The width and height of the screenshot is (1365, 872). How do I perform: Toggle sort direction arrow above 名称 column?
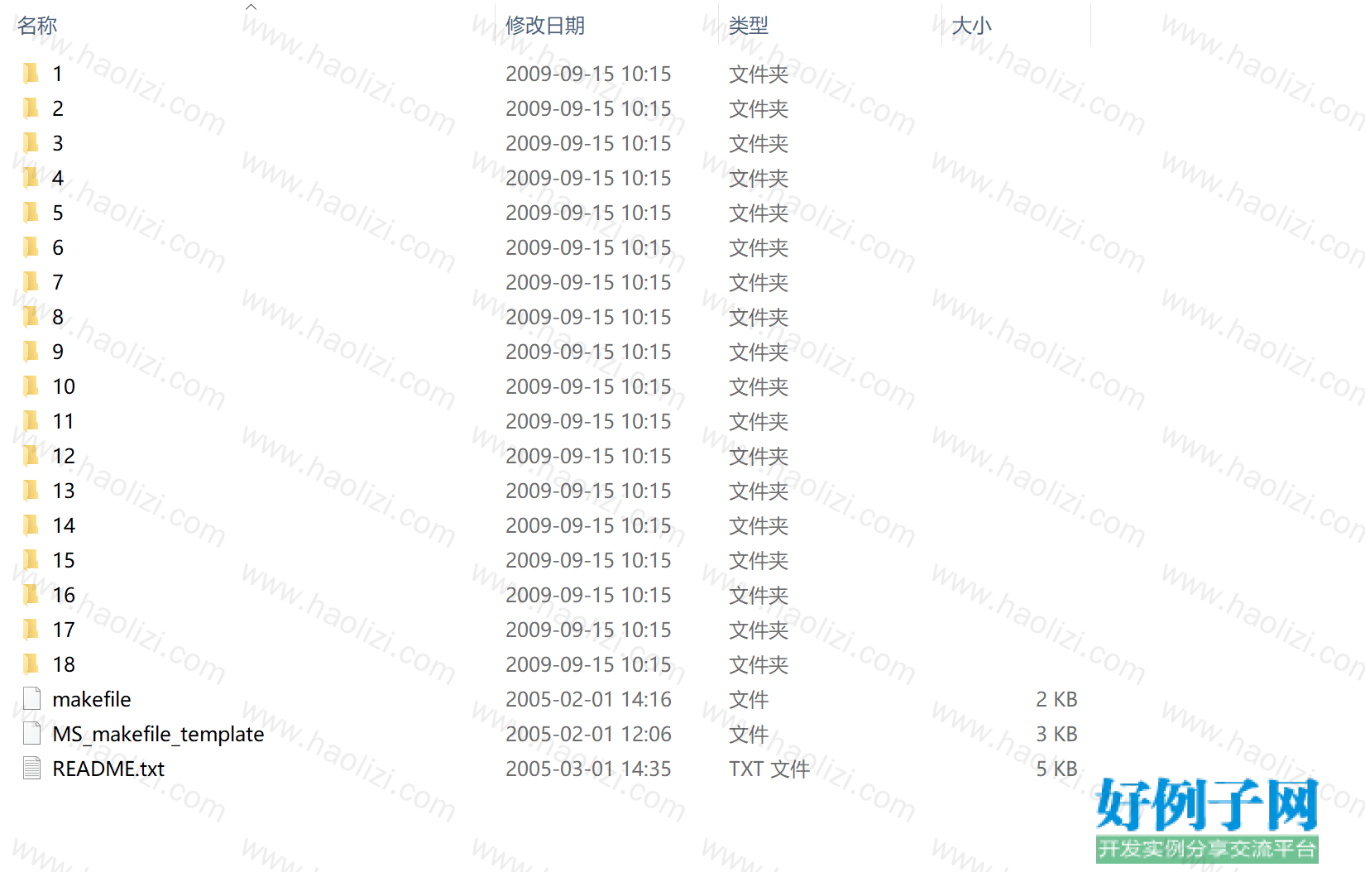pos(251,7)
